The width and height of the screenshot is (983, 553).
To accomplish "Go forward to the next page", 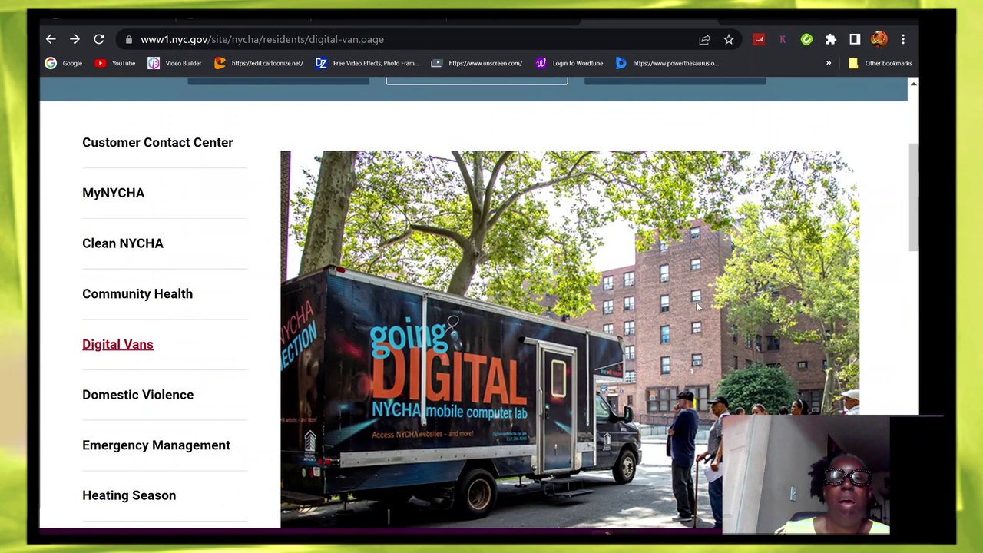I will 74,39.
